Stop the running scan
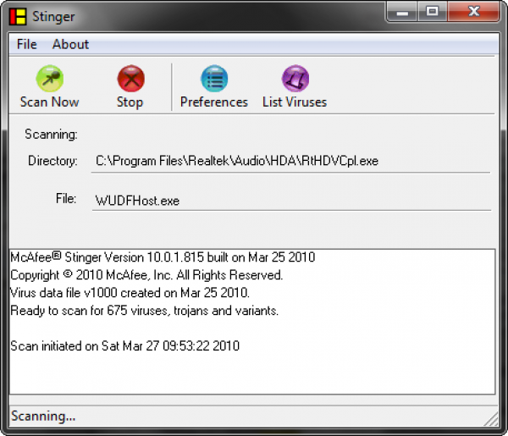 [x=131, y=79]
